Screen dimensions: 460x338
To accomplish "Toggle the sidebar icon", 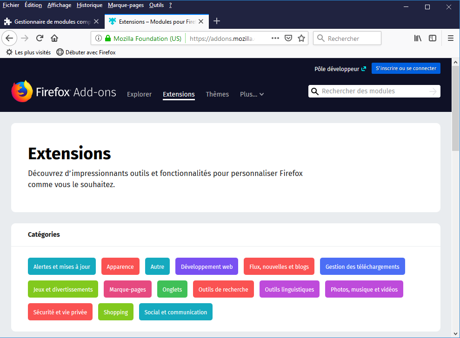I will point(433,38).
